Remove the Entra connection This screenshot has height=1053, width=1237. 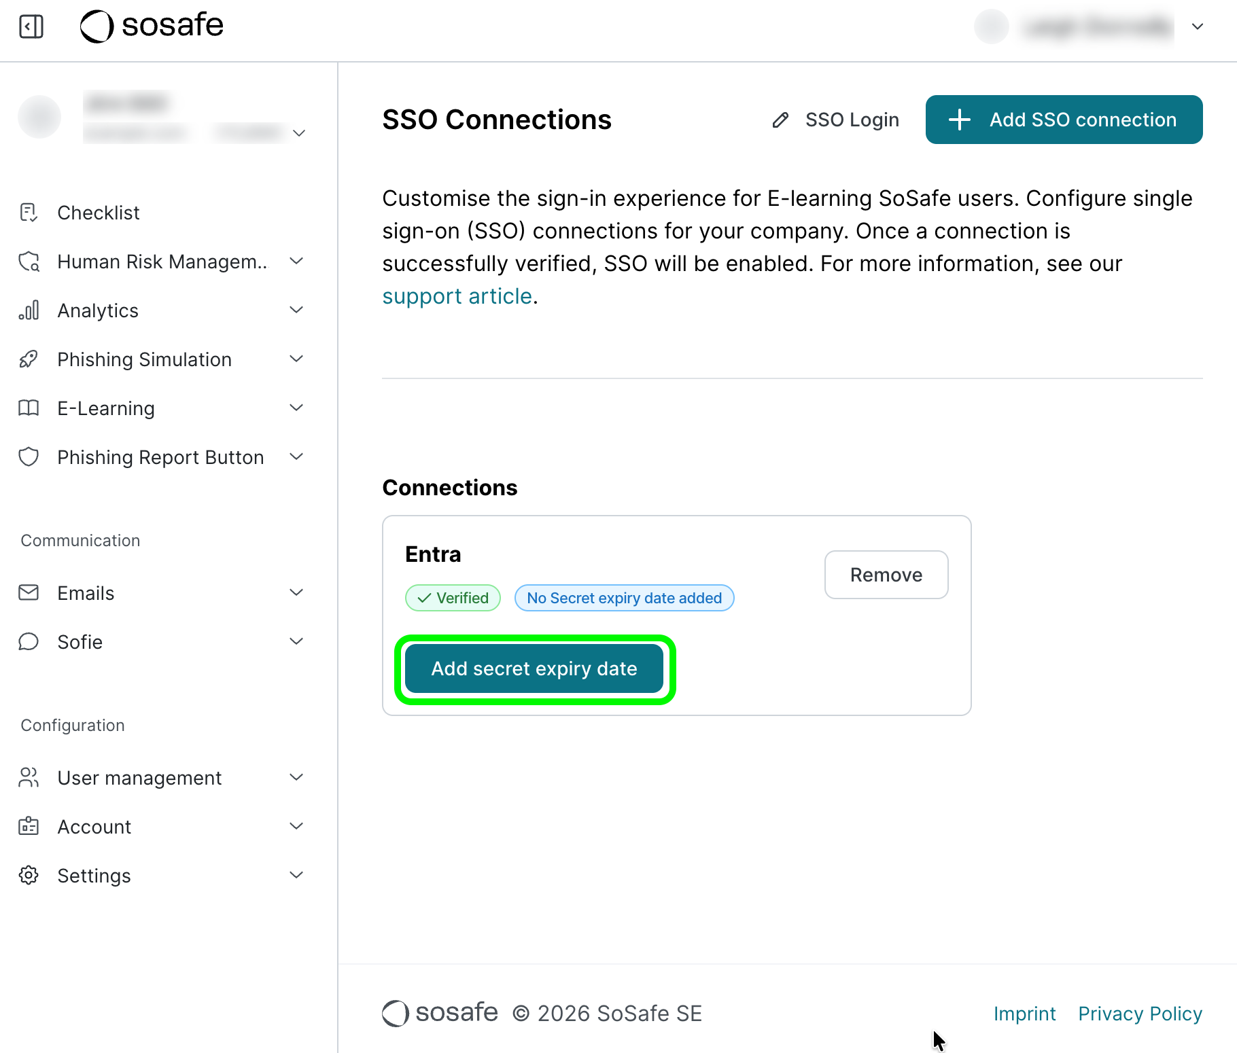[886, 575]
